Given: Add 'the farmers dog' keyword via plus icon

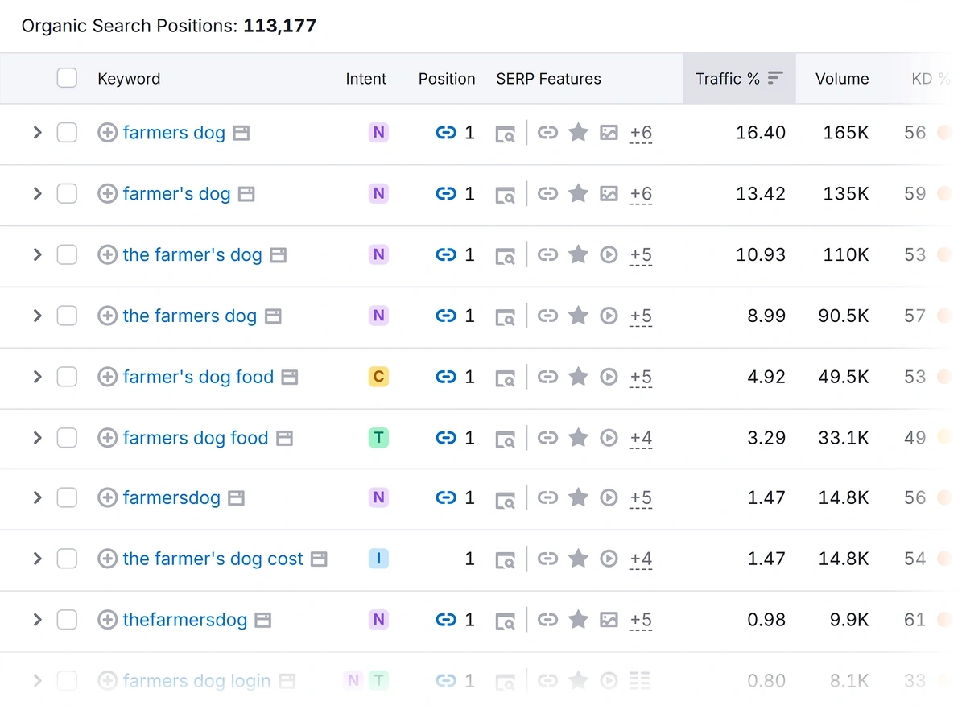Looking at the screenshot, I should tap(107, 316).
